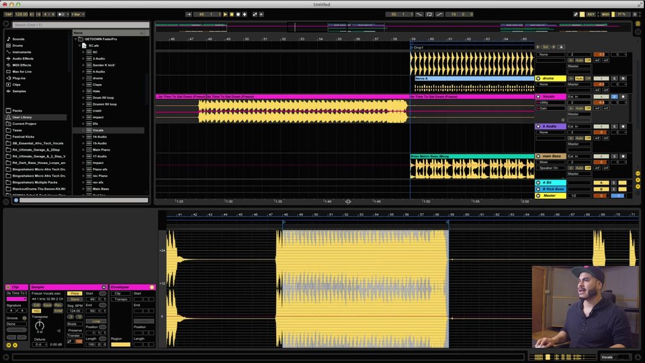The image size is (645, 363).
Task: Click the Next Locator arrow button
Action: [554, 47]
